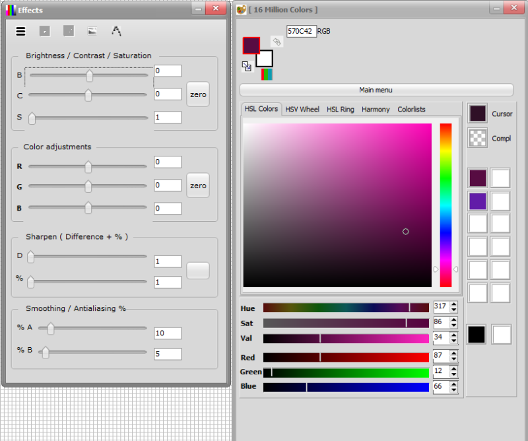Increase the Blue value with stepper arrow
This screenshot has height=441, width=528.
coord(454,384)
